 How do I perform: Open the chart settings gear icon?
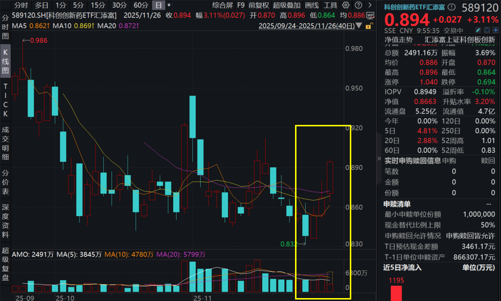346,5
